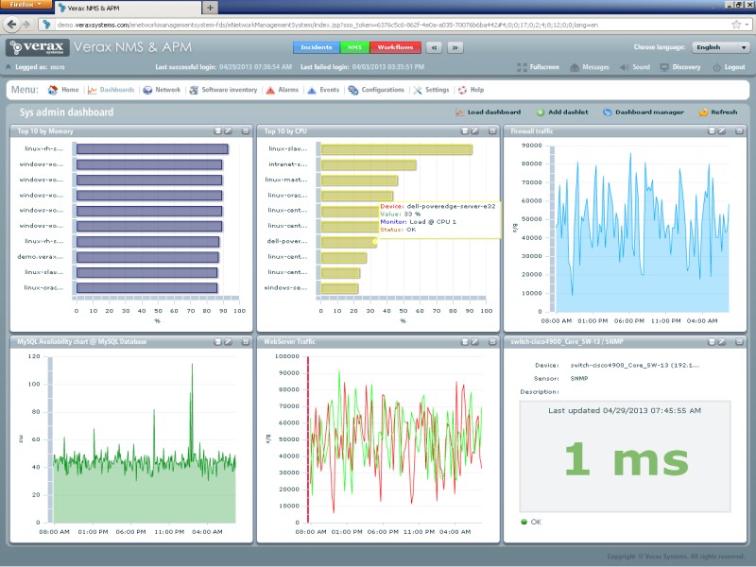This screenshot has height=567, width=756.
Task: Open Messages in the top bar
Action: (590, 67)
